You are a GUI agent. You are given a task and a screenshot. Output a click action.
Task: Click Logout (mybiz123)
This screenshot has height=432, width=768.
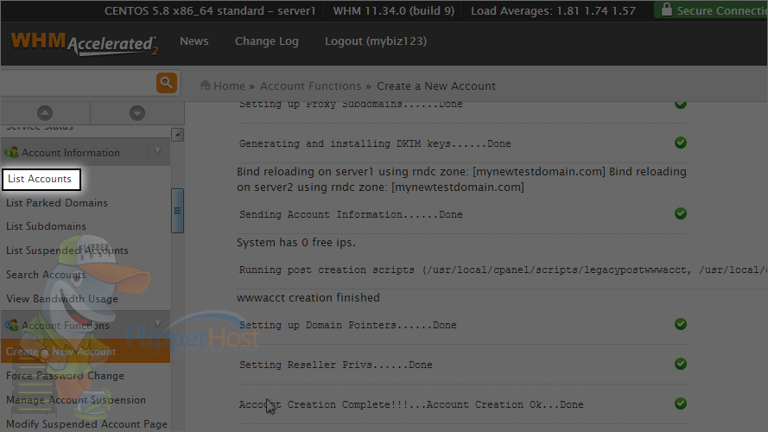[376, 41]
